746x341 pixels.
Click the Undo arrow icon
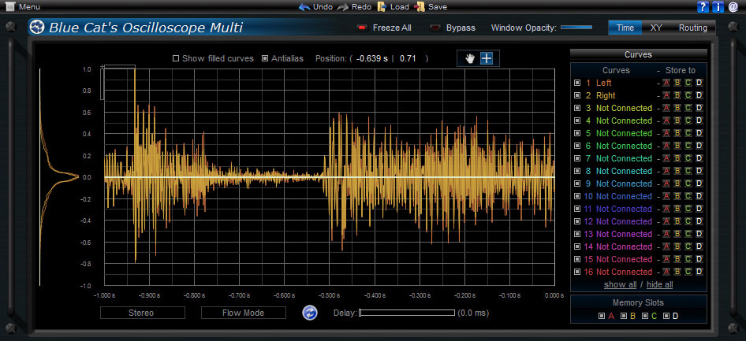pyautogui.click(x=304, y=7)
